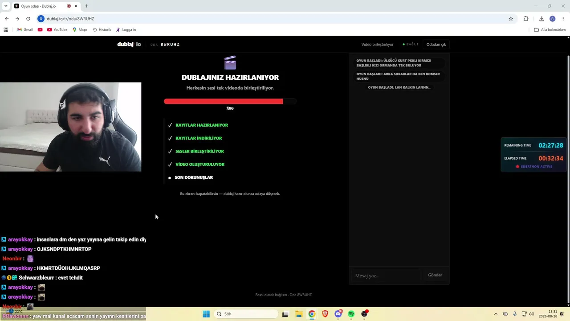Click the LAN KALKIN LANNN chat message
570x321 pixels.
pyautogui.click(x=399, y=87)
